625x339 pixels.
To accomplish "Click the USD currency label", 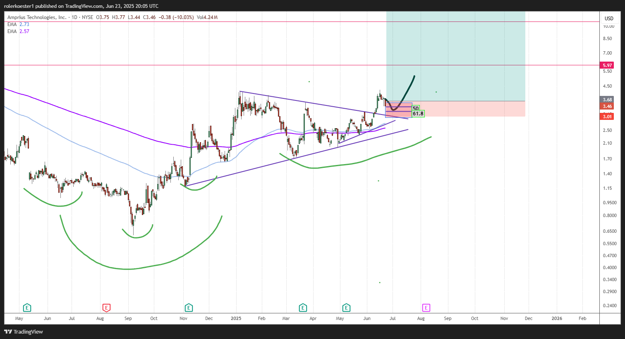I will click(609, 18).
